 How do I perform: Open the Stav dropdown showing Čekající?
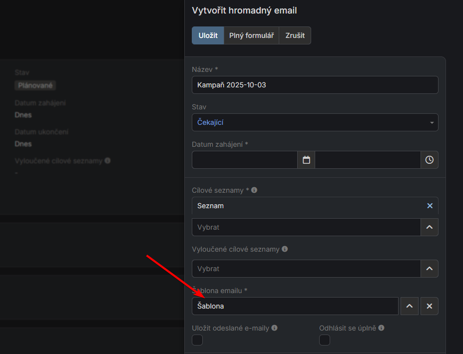click(x=315, y=122)
